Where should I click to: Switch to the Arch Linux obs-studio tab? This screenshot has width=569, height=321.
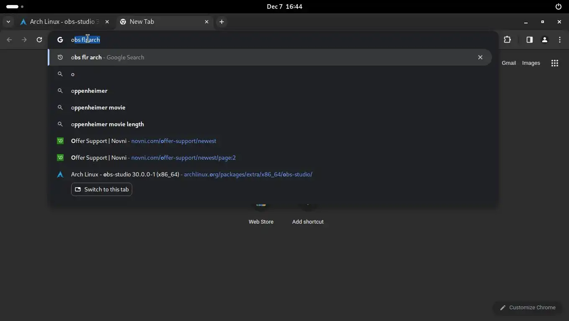[65, 22]
